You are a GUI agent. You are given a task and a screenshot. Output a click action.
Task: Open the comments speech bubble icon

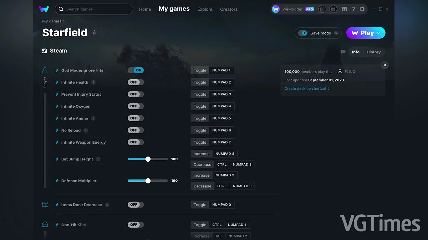(x=343, y=52)
